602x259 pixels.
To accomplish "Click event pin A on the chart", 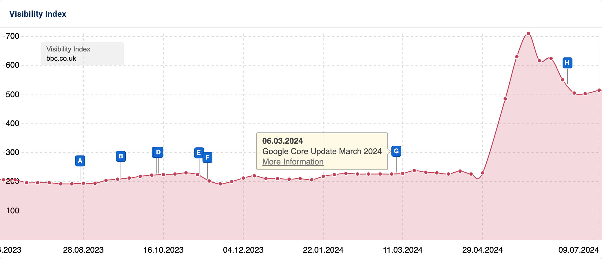I will pyautogui.click(x=80, y=161).
